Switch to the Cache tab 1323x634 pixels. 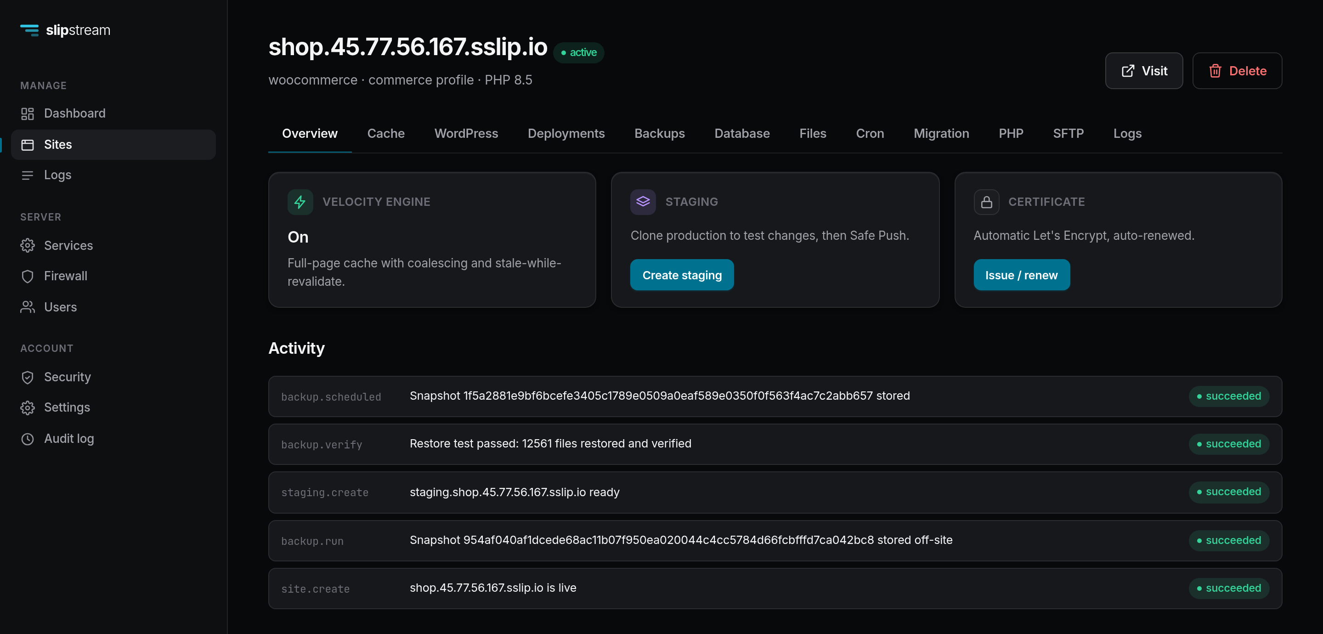[x=386, y=134]
